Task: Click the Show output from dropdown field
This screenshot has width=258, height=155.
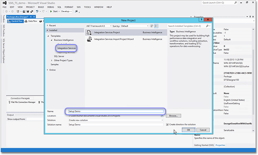Action: pos(35,119)
